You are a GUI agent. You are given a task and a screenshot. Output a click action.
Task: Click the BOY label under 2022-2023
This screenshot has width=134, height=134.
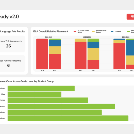[x=42, y=70]
